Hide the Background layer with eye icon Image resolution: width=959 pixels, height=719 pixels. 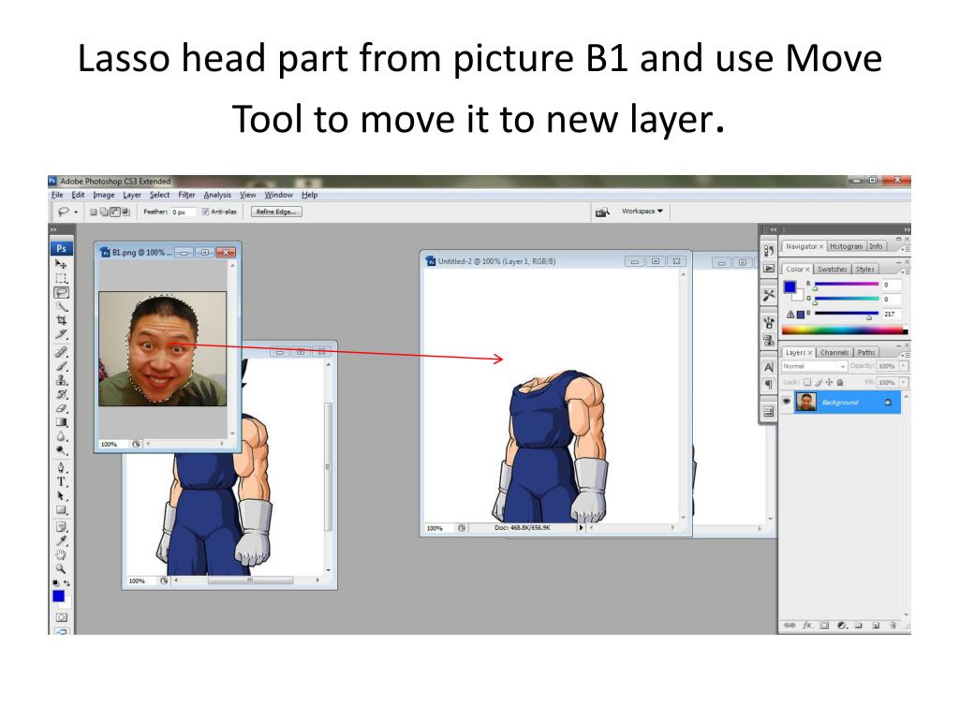click(787, 402)
